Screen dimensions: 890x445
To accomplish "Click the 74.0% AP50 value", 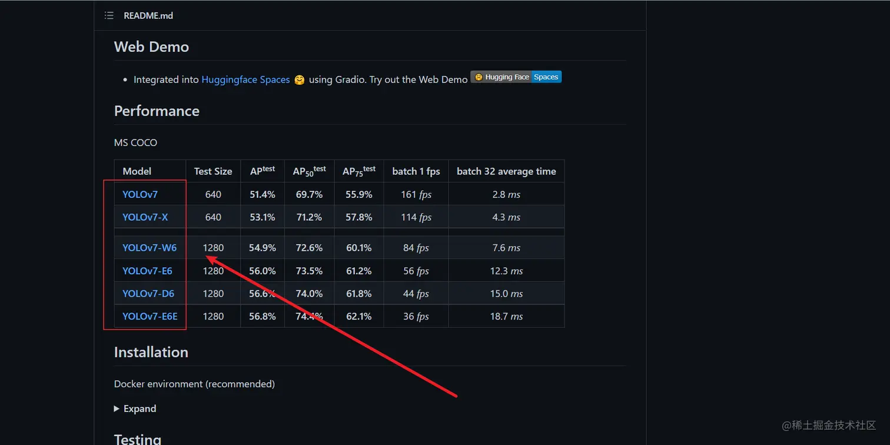I will pos(309,294).
